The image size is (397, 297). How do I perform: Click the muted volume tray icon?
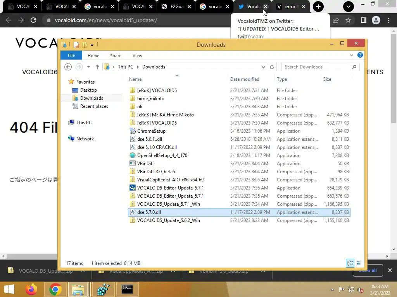pyautogui.click(x=360, y=290)
